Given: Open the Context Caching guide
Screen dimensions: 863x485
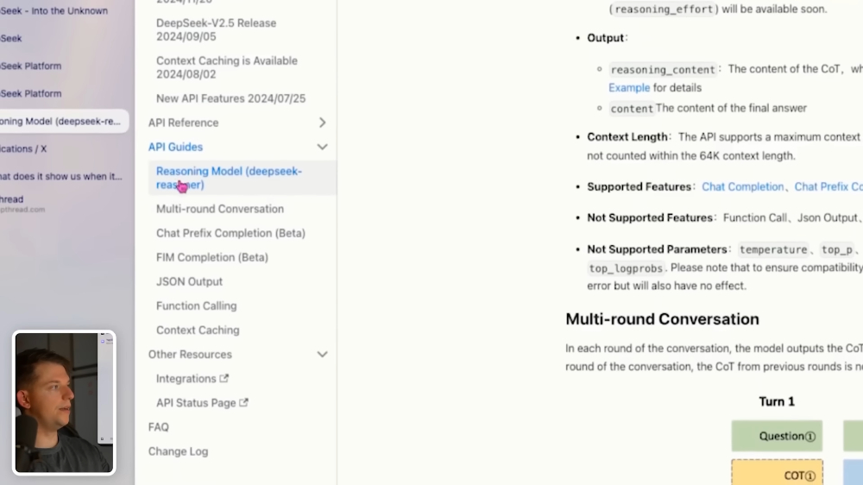Looking at the screenshot, I should pyautogui.click(x=198, y=330).
